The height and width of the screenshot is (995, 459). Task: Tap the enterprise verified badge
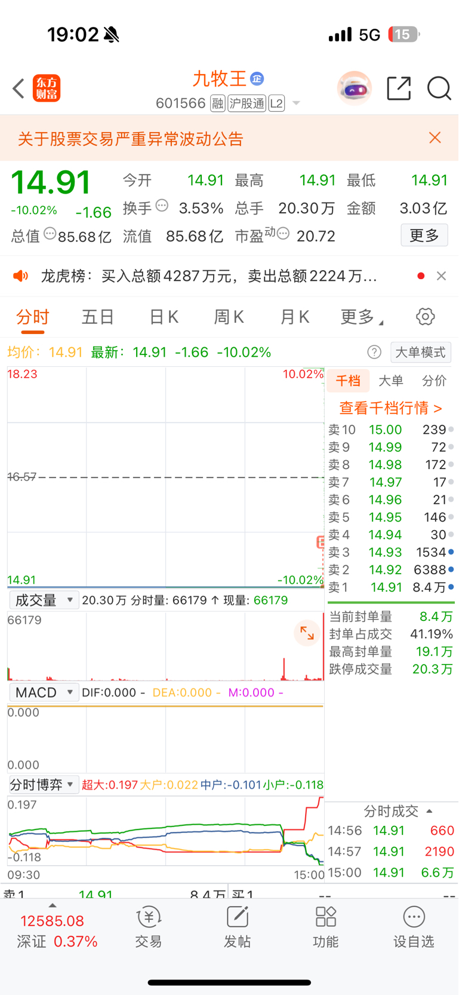[257, 79]
